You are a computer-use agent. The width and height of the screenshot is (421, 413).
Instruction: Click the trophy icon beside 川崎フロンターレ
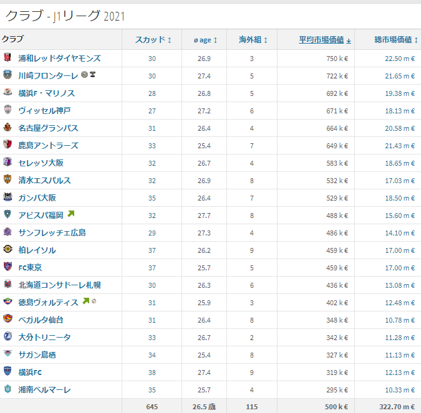93,75
